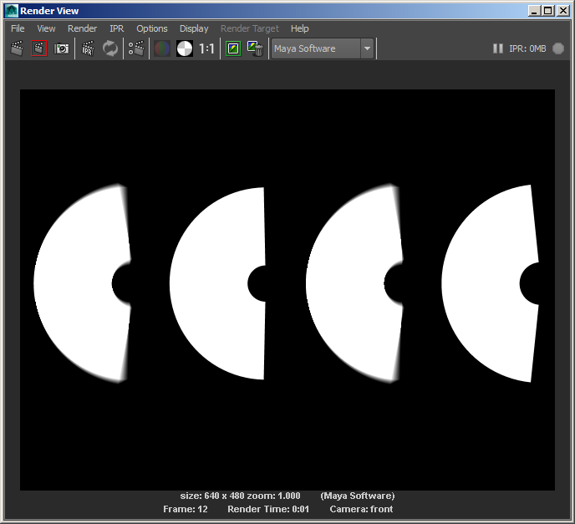Click the Maya icon in the title bar
Viewport: 575px width, 524px height.
tap(12, 11)
